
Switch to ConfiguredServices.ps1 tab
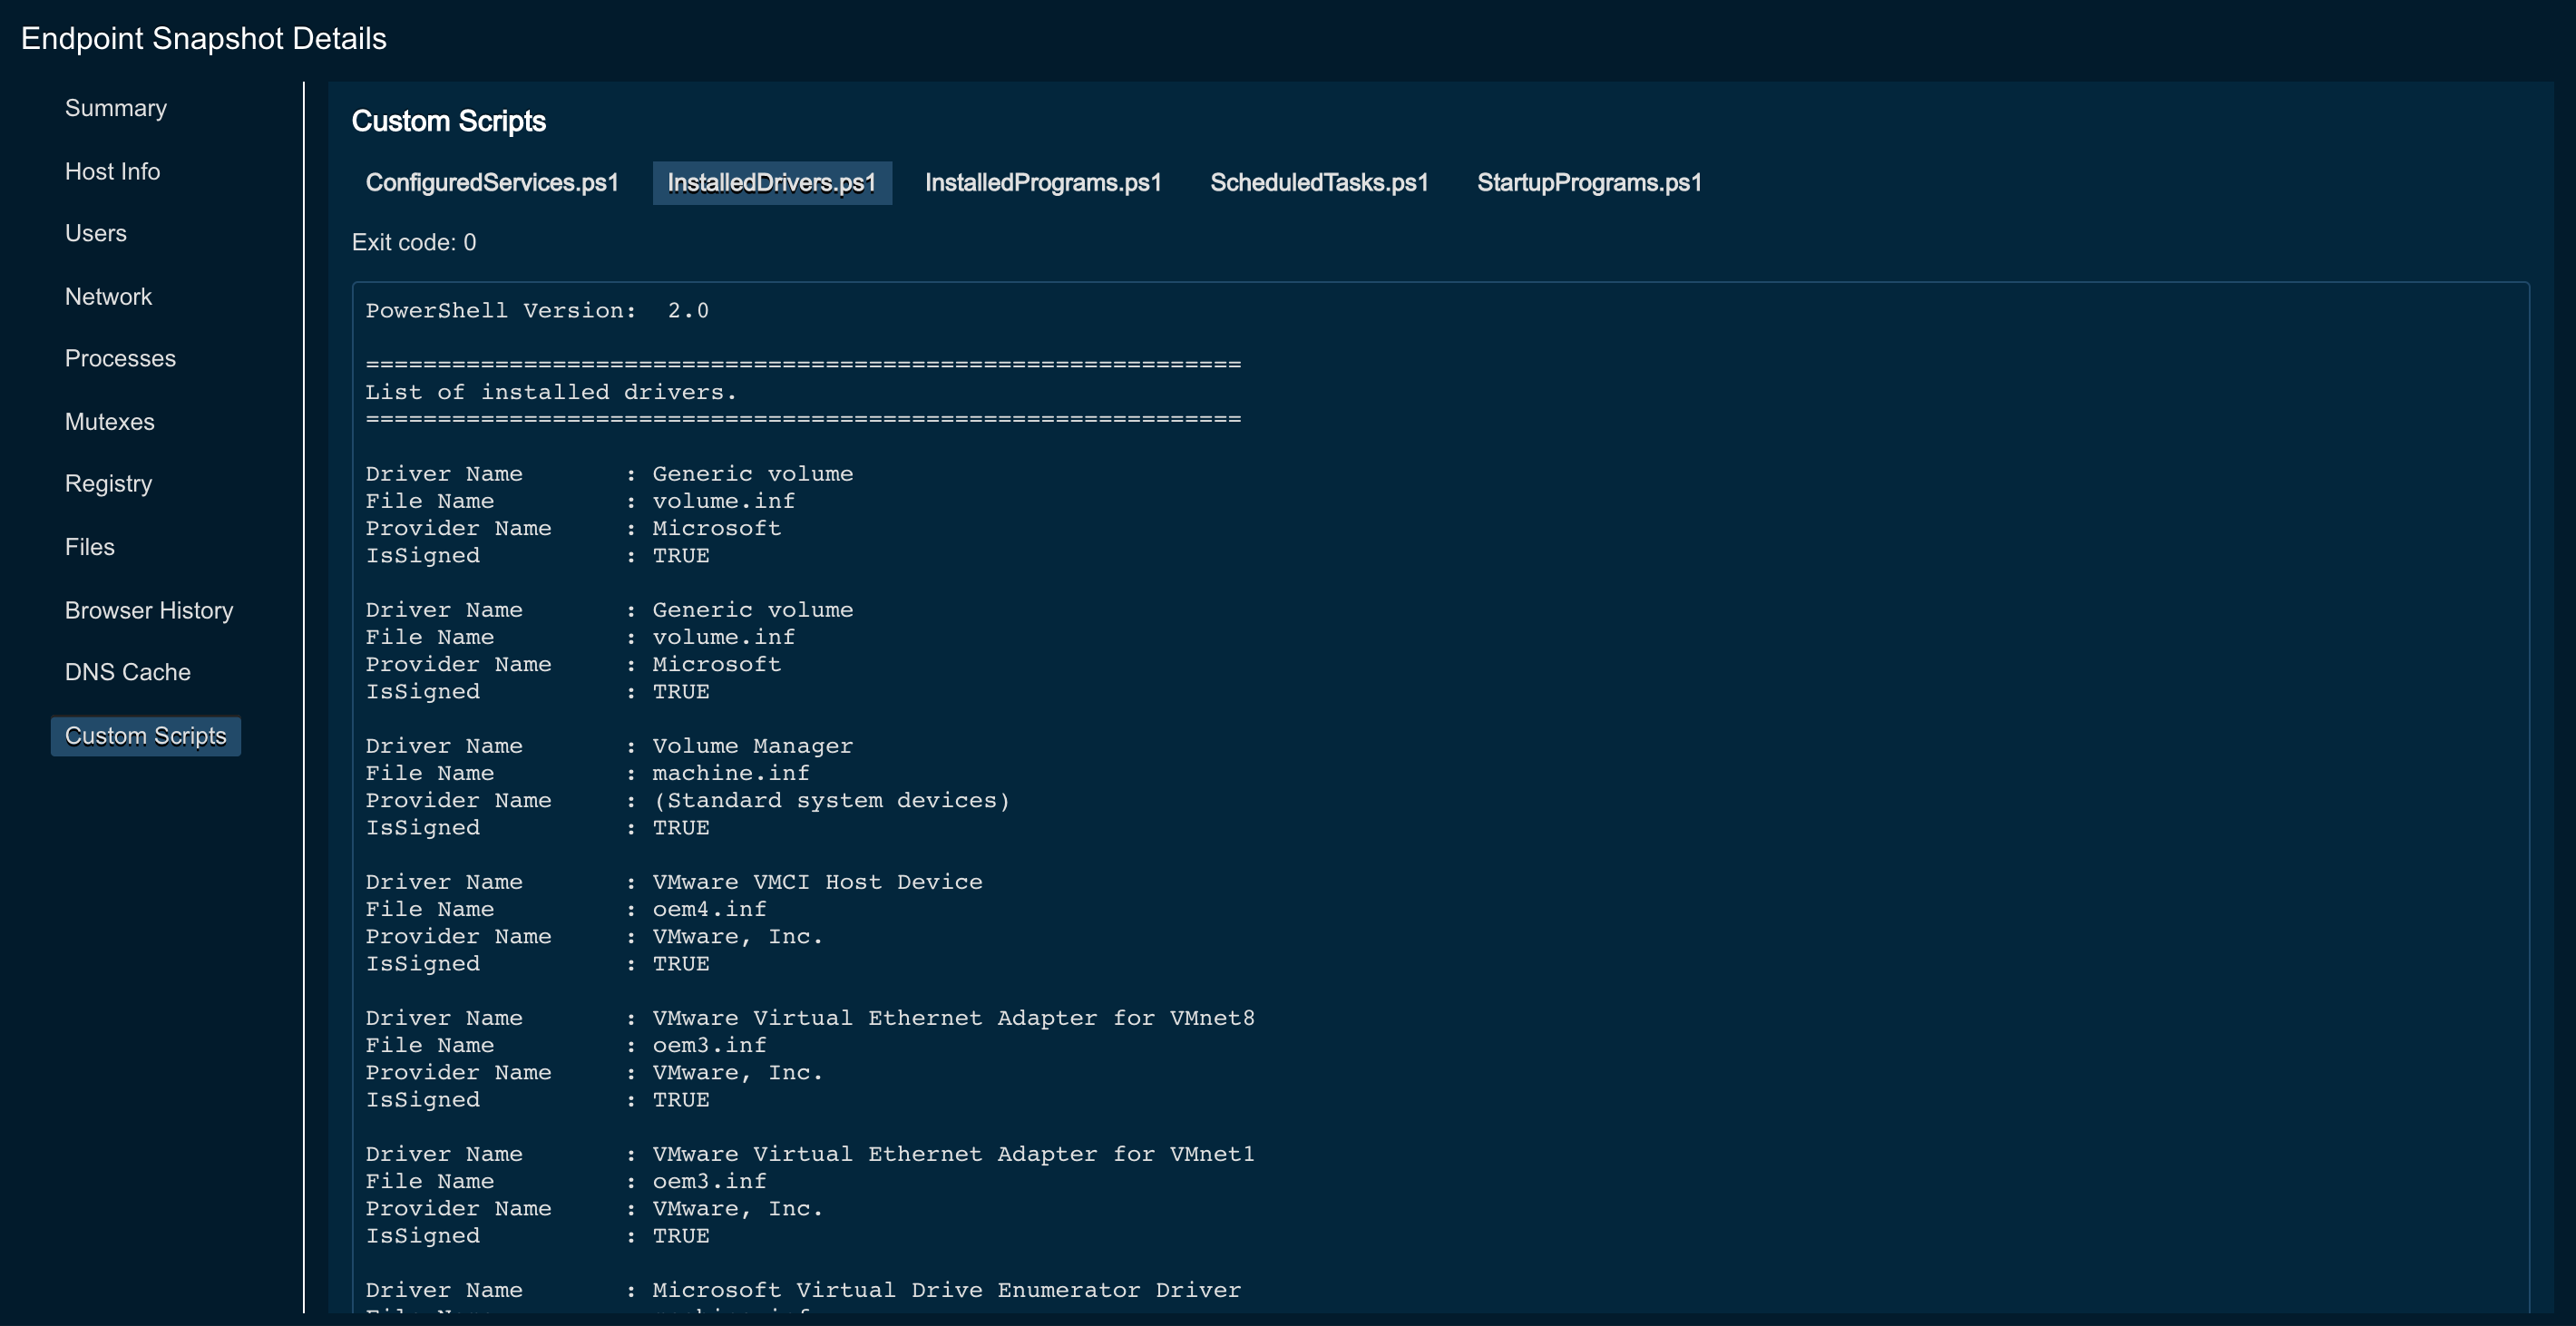click(x=491, y=183)
